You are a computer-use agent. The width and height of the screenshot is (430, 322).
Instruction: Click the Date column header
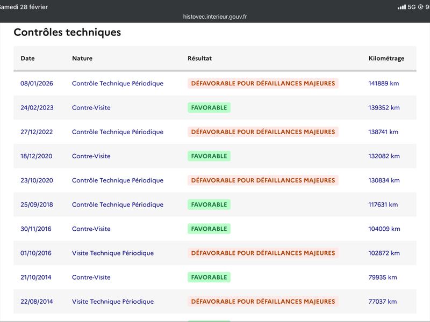27,58
